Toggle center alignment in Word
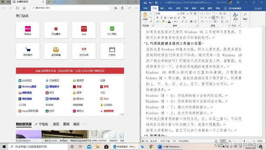266x150 pixels. [206, 17]
